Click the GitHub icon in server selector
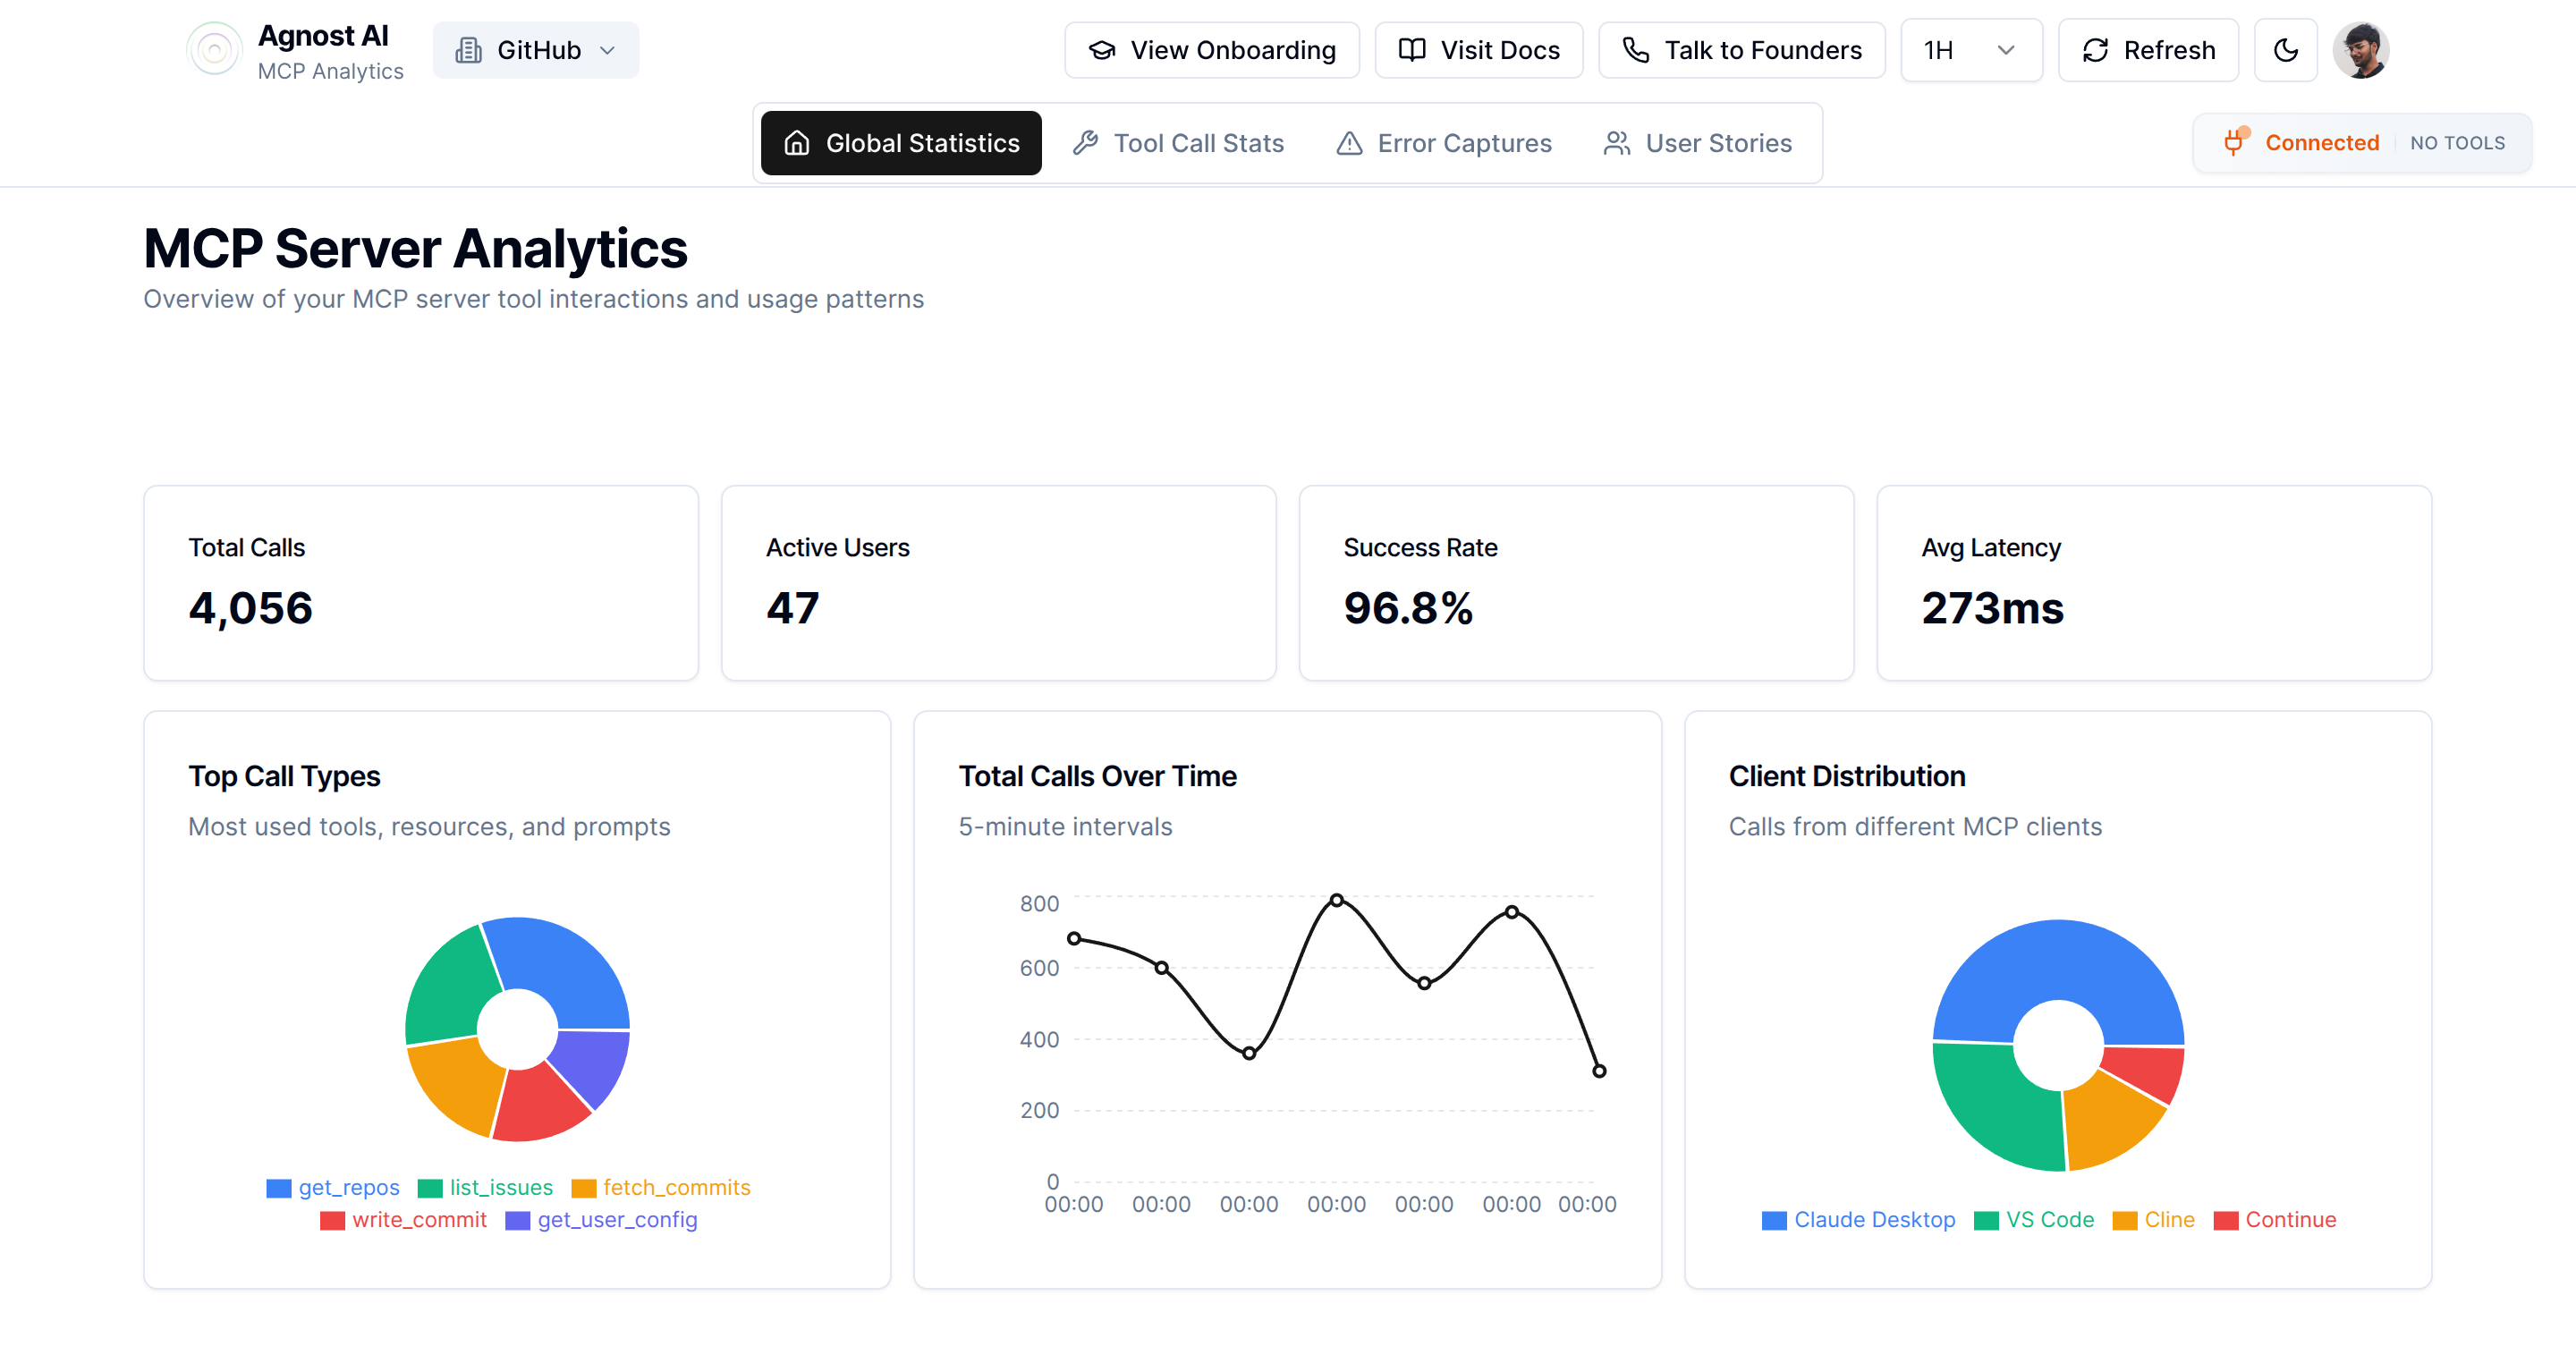 (x=470, y=49)
